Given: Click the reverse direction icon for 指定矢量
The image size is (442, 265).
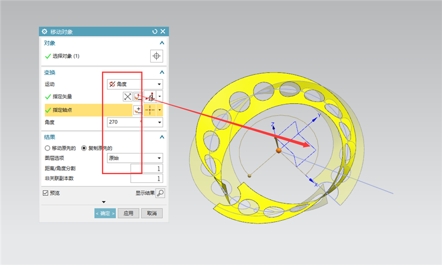Looking at the screenshot, I should click(x=127, y=97).
